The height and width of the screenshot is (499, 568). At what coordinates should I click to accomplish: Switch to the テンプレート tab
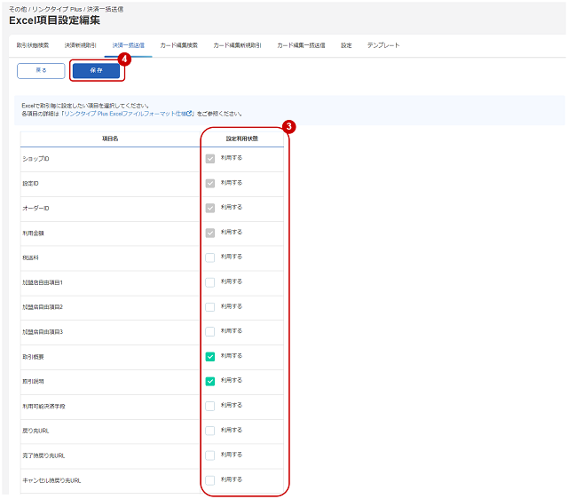[383, 45]
